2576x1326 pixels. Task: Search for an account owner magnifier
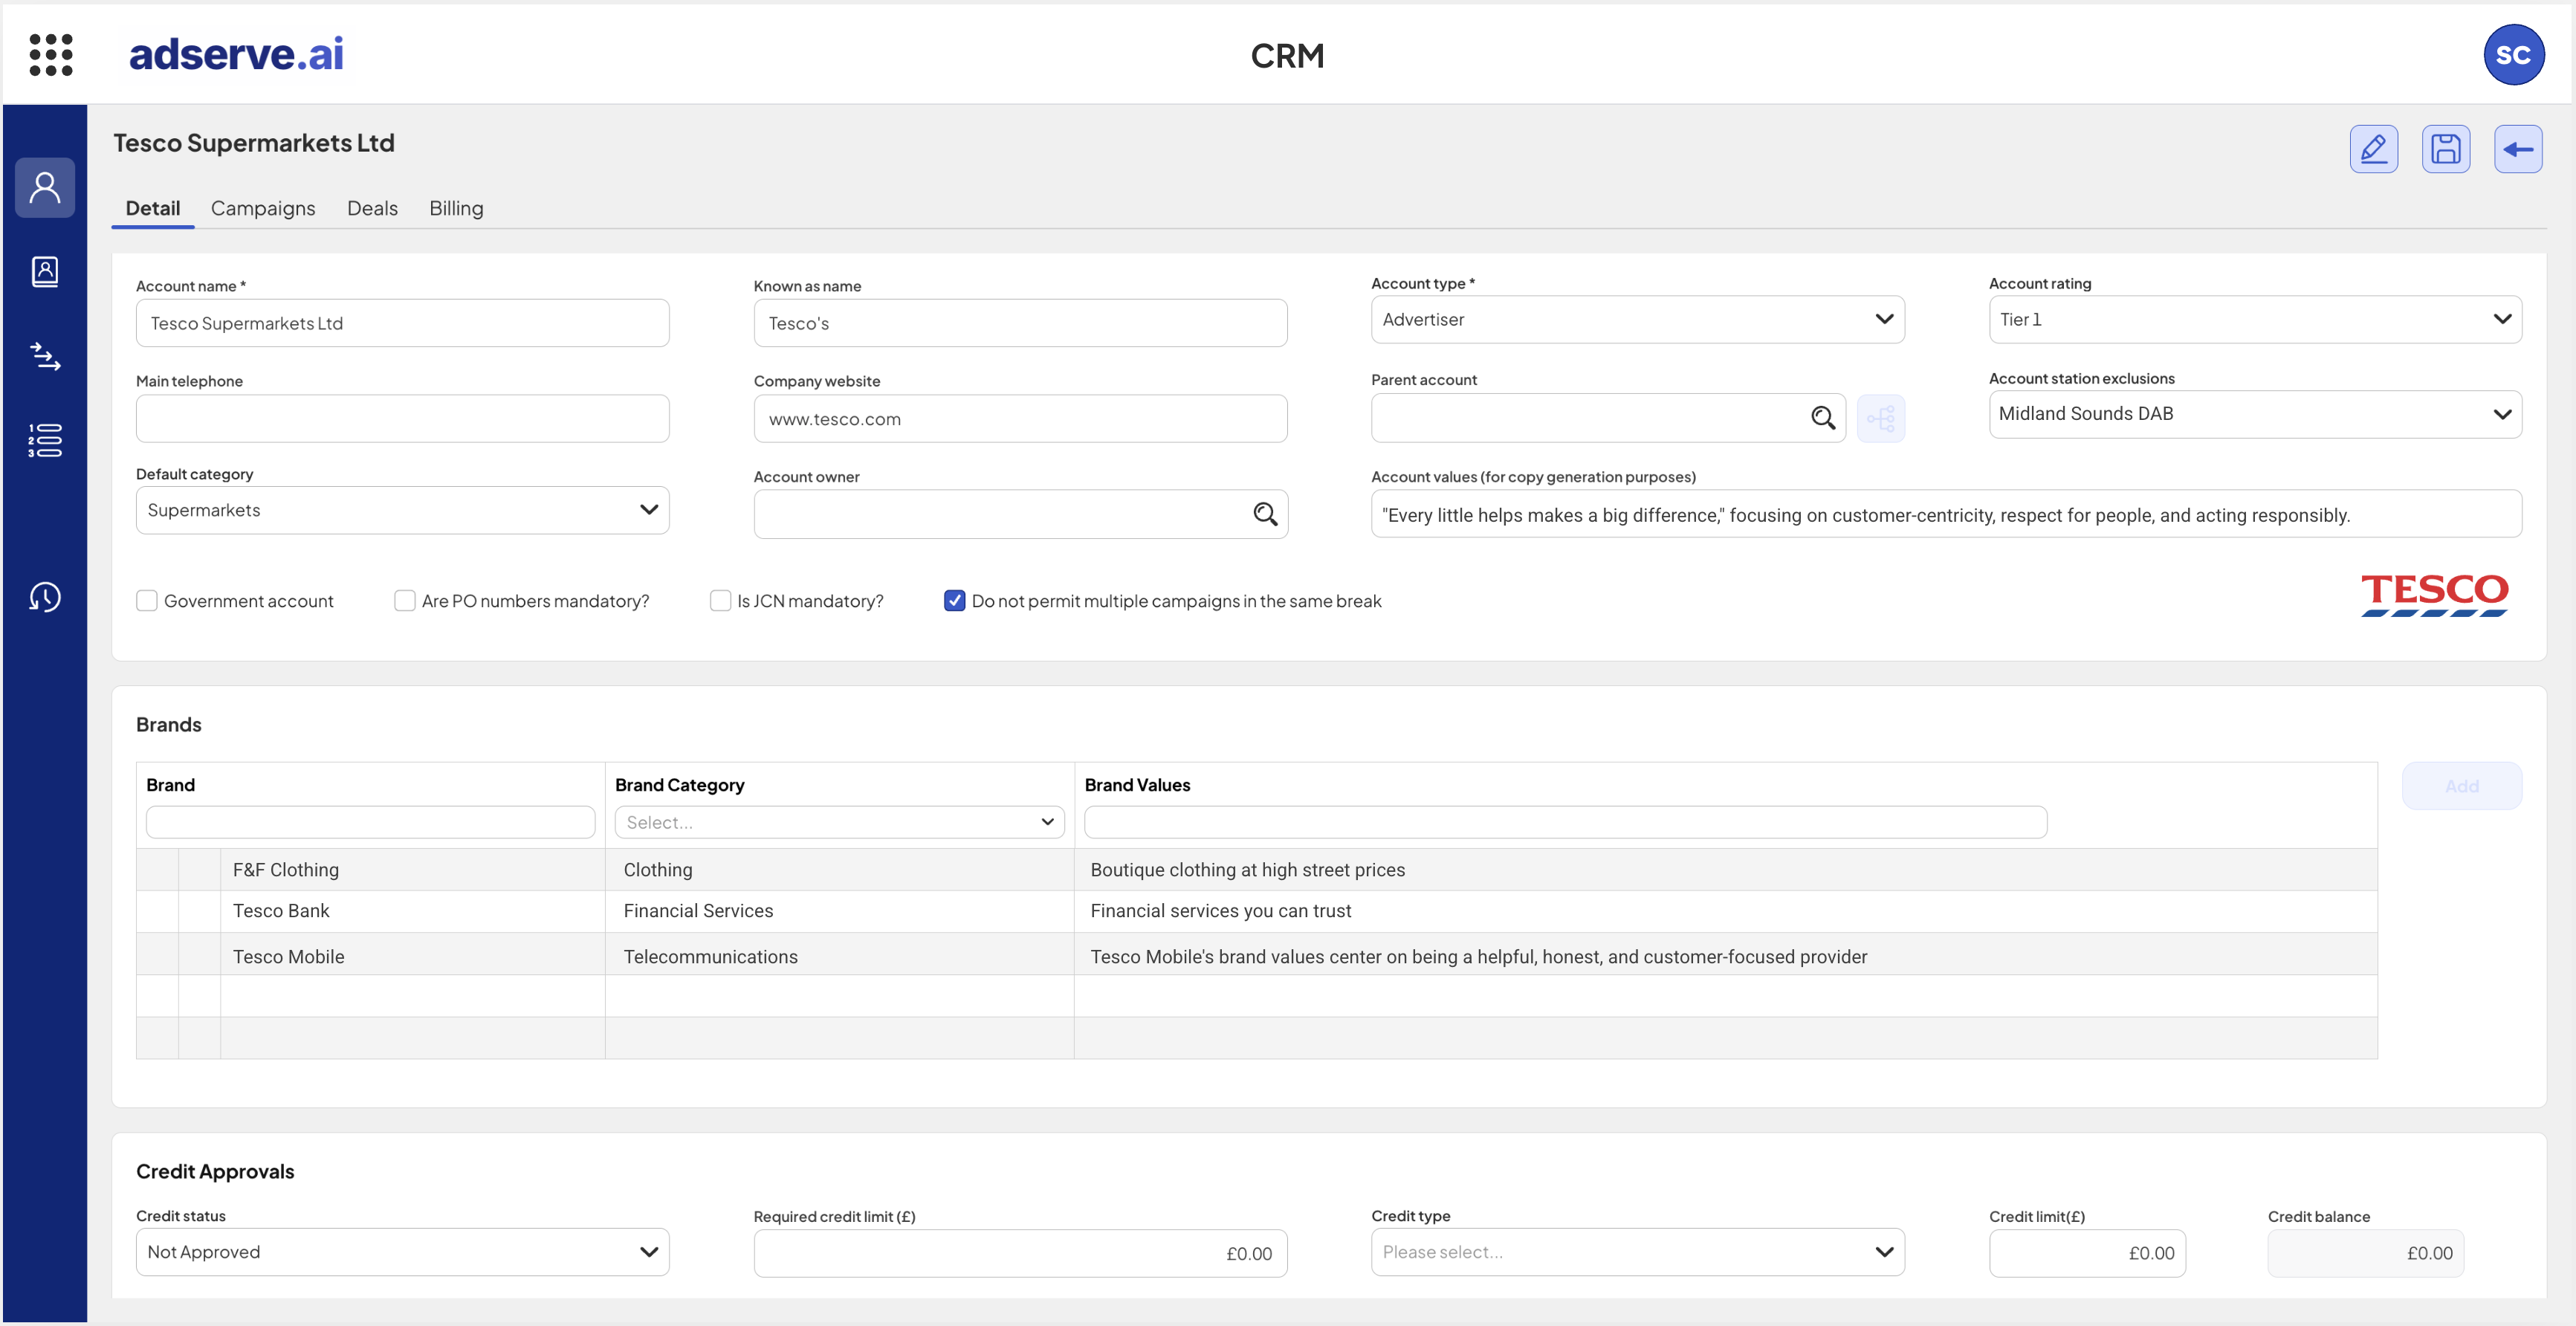coord(1265,514)
